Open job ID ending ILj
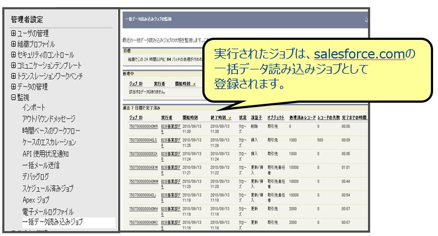438x236 pixels. point(143,195)
